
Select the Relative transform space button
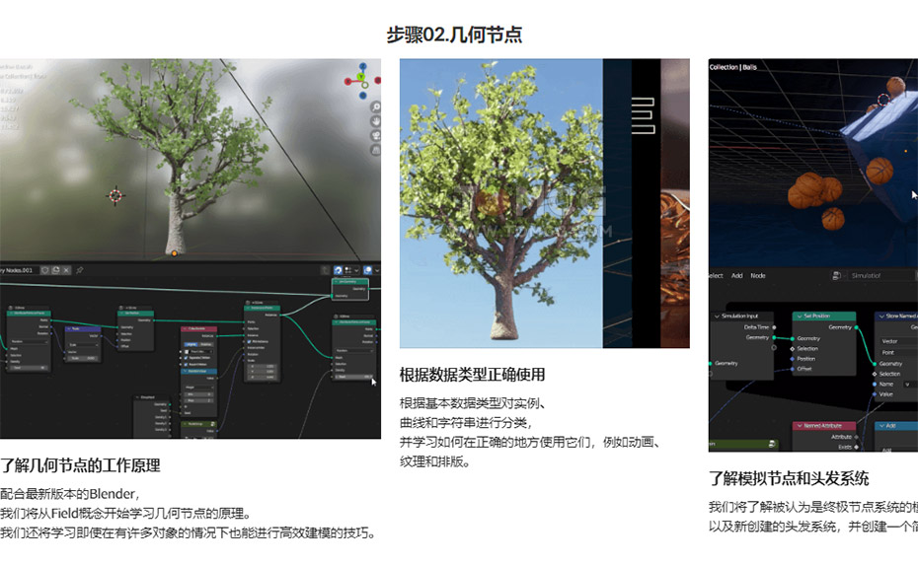click(206, 344)
